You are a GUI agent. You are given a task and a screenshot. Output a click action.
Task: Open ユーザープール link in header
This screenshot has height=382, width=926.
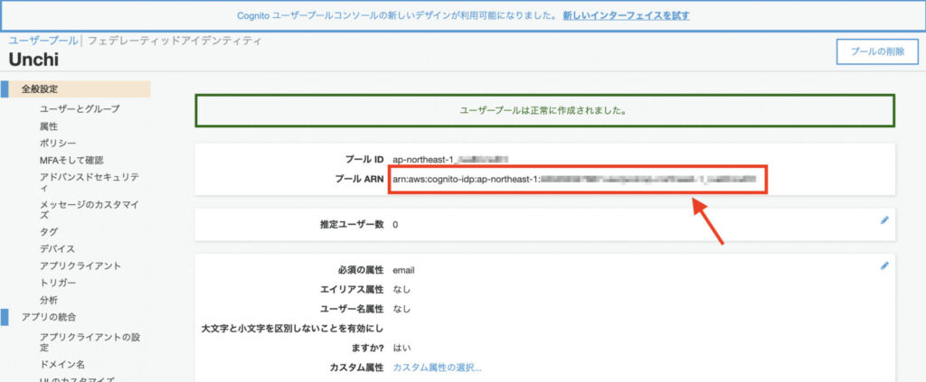click(43, 41)
